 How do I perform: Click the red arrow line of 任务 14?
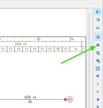(x=34, y=99)
